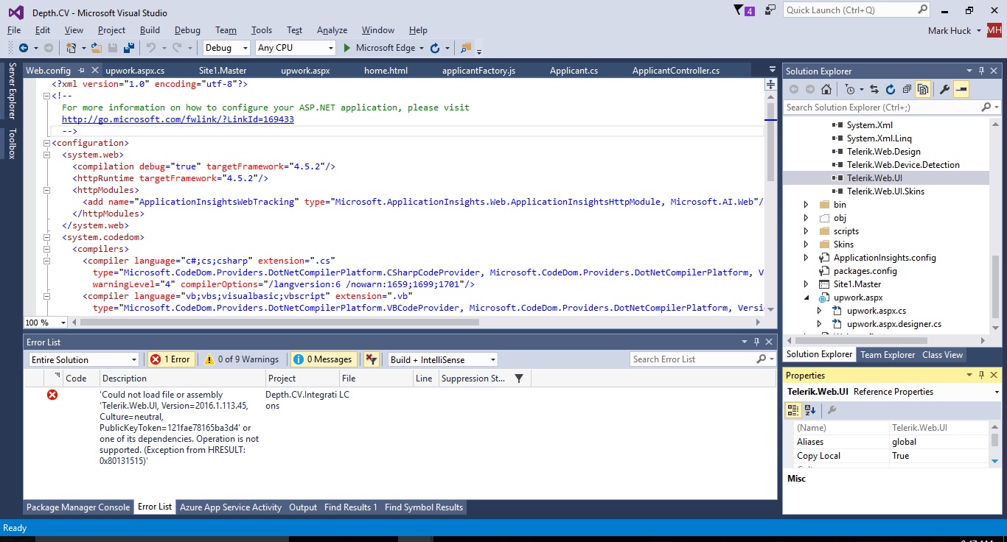
Task: Click Save All in the toolbar
Action: (x=129, y=48)
